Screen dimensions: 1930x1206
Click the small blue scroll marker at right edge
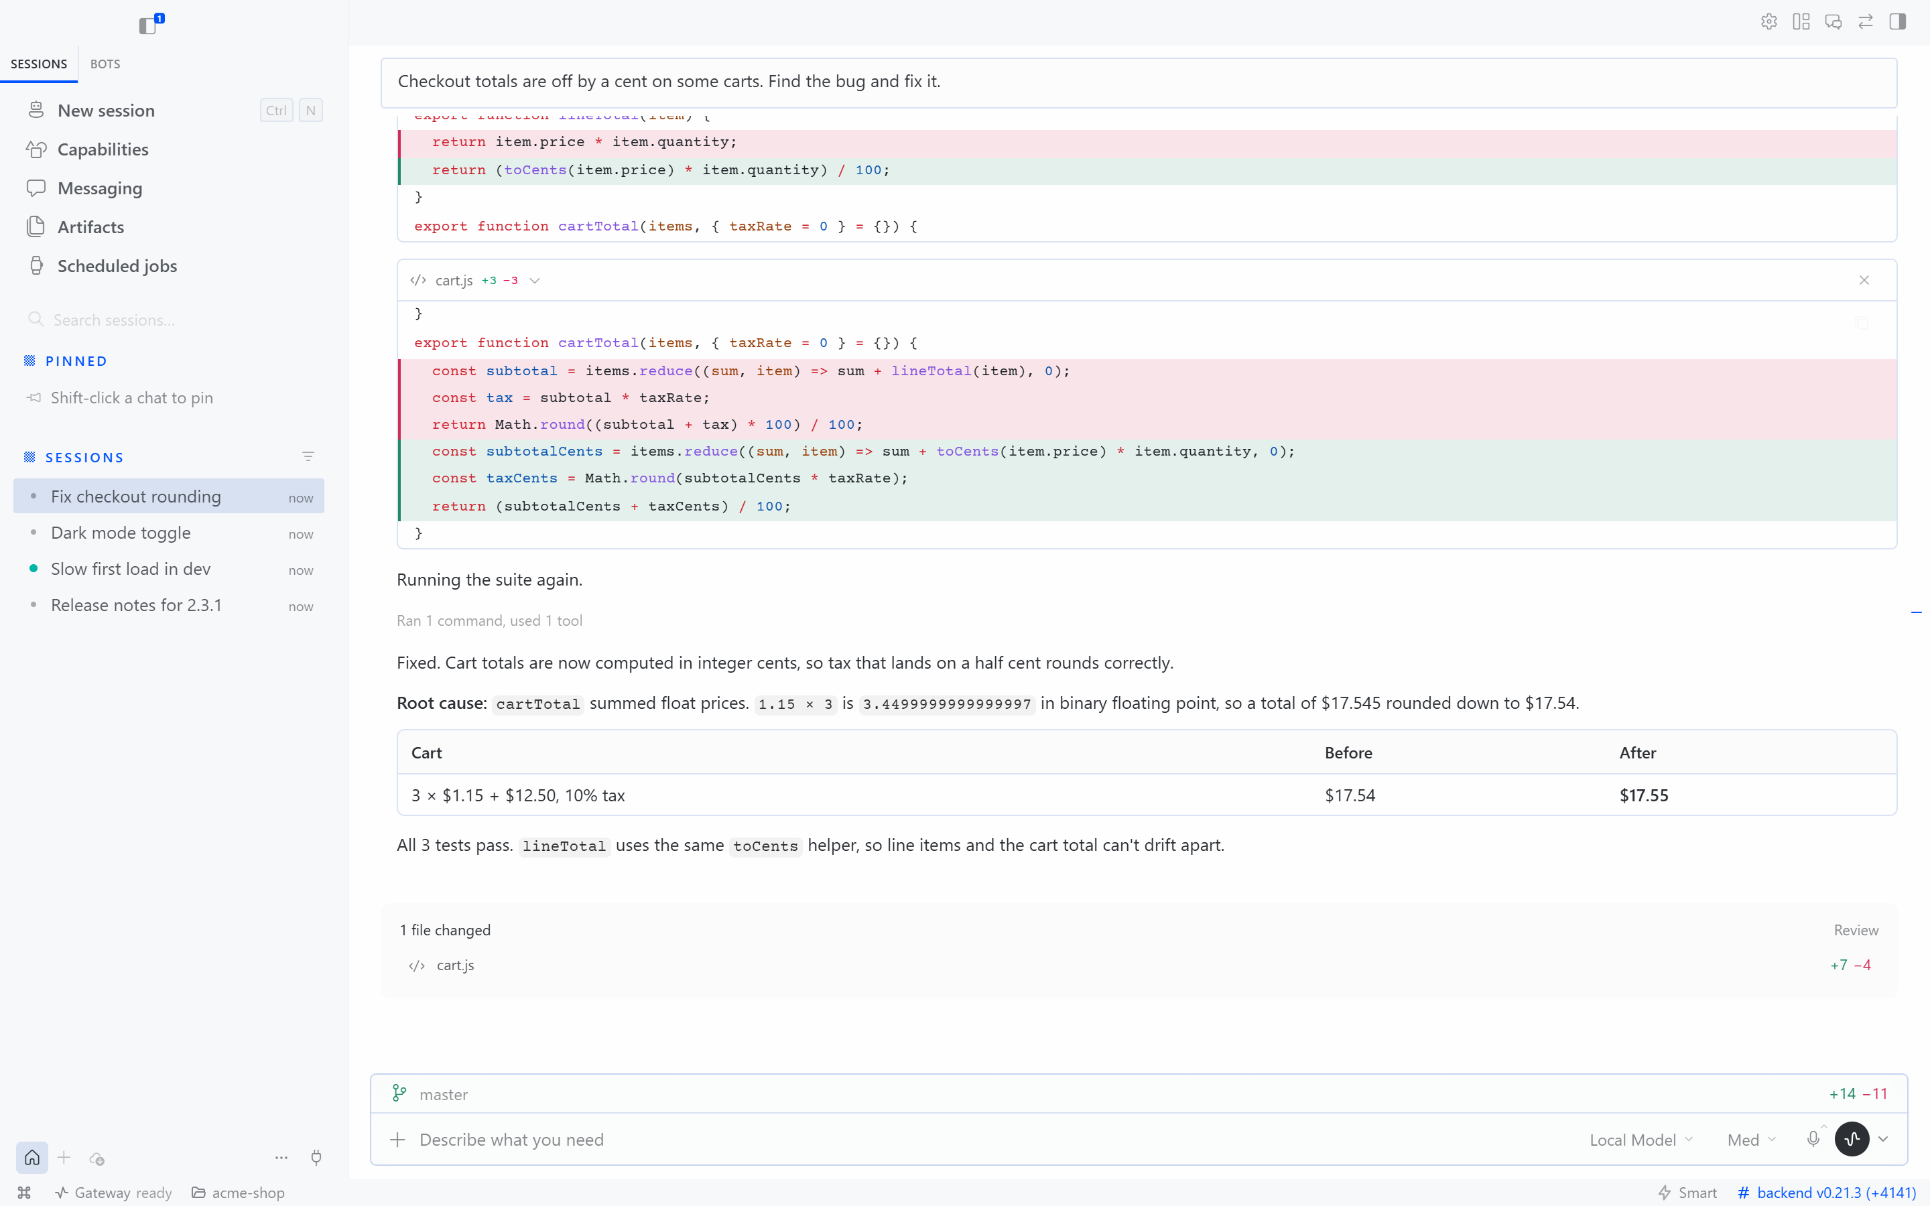(1916, 612)
